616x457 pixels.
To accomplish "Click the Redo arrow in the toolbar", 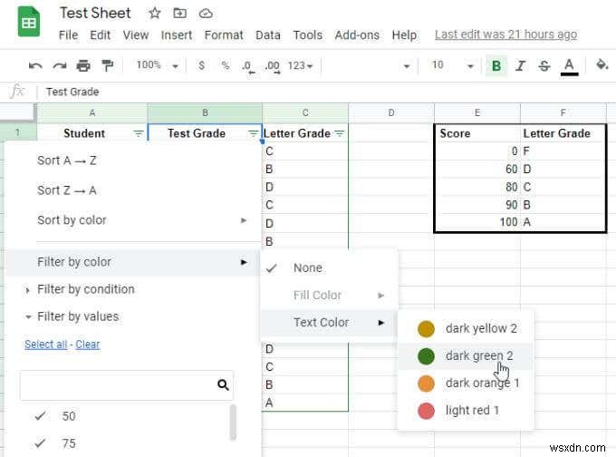I will [59, 65].
